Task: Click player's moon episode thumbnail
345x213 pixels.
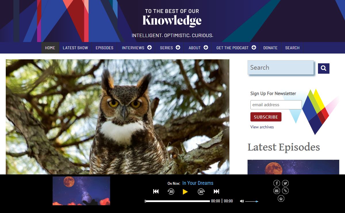Action: tap(81, 191)
